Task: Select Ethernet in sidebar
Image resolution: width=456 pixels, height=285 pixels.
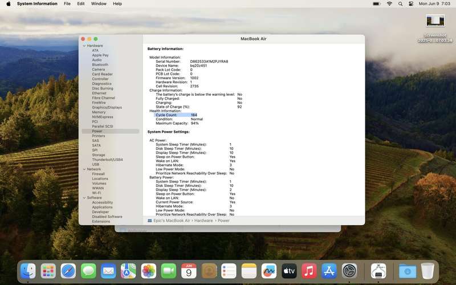Action: coord(99,93)
